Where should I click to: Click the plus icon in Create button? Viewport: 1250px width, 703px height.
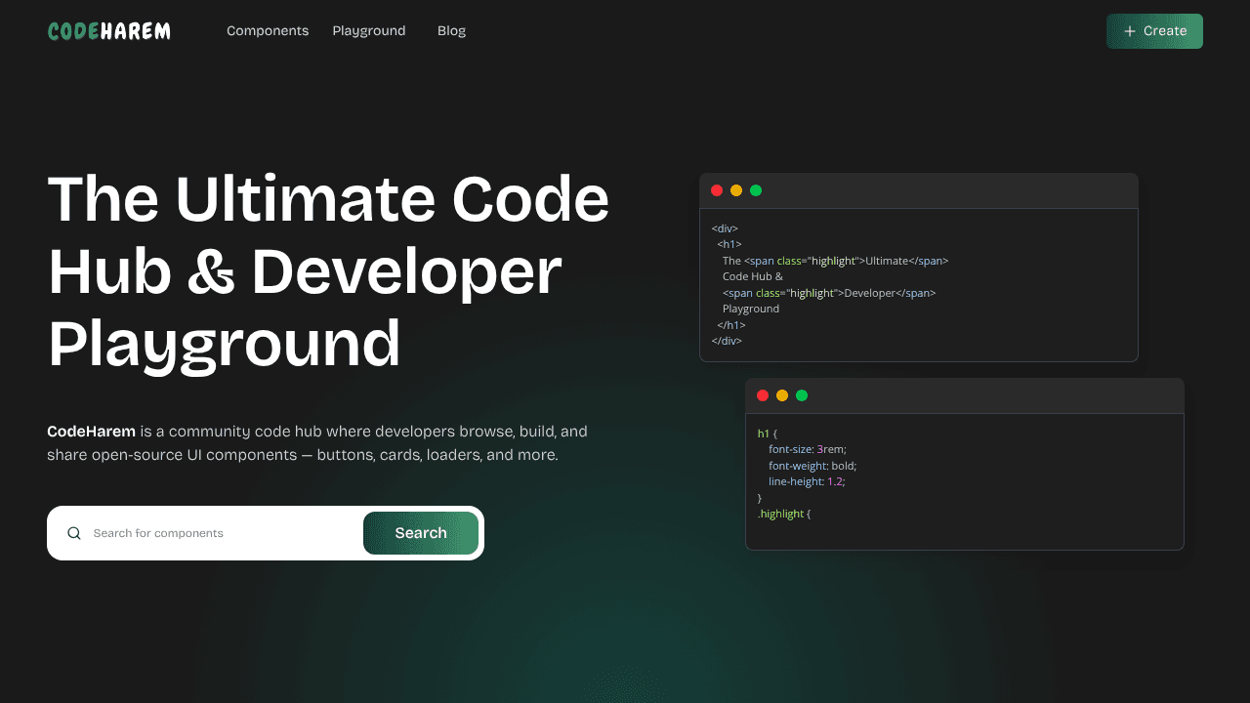1130,31
